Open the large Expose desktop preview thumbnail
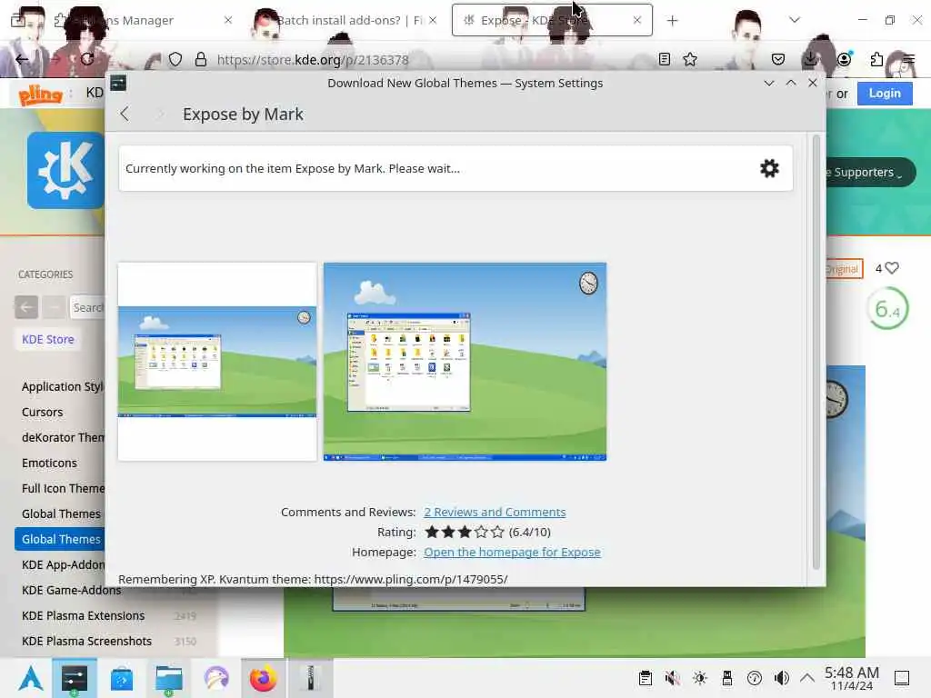Viewport: 931px width, 698px height. point(465,362)
